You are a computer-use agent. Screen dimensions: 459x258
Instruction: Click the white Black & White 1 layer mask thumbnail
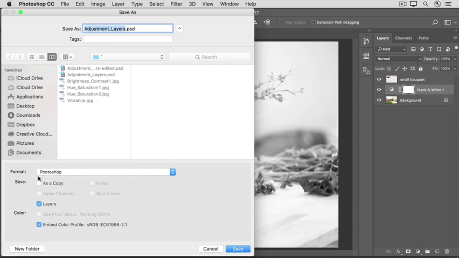[x=408, y=90]
